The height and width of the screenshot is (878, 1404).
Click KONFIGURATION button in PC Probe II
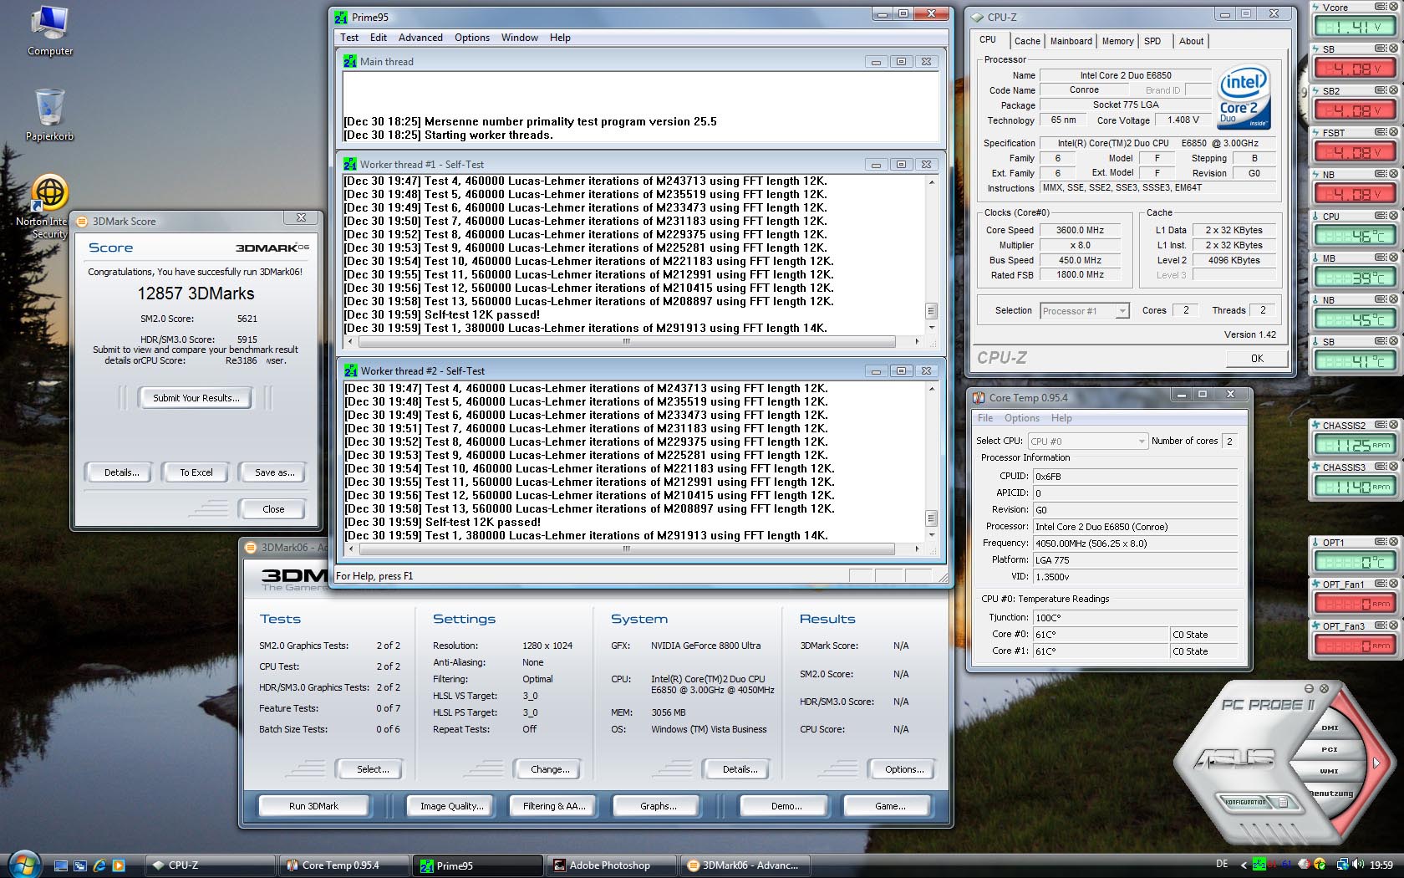tap(1245, 802)
